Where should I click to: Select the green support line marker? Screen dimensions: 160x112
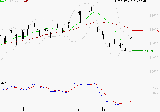pyautogui.click(x=138, y=51)
